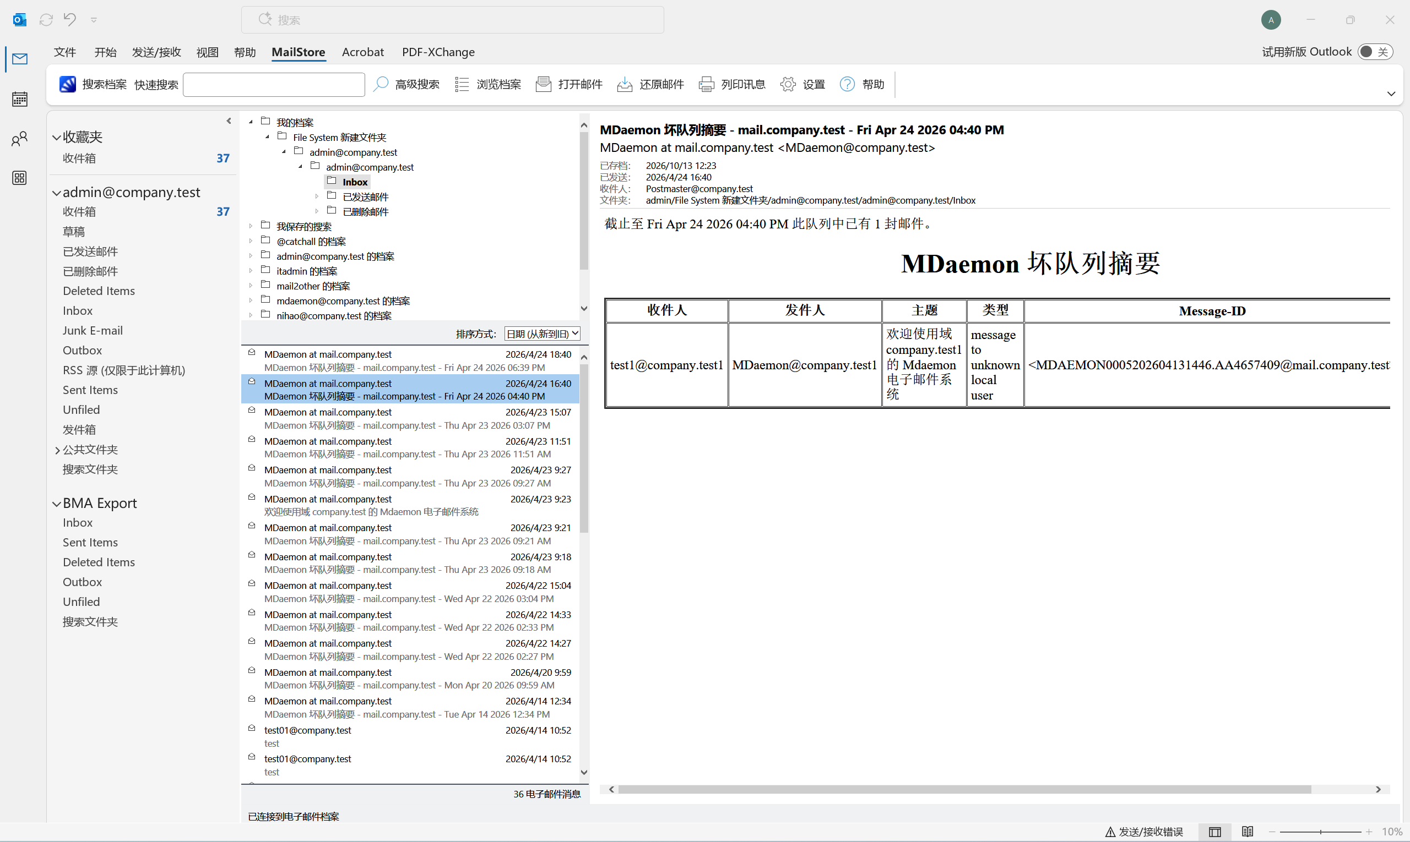Open Customize Quick Access Toolbar dropdown
1410x842 pixels.
[x=94, y=20]
